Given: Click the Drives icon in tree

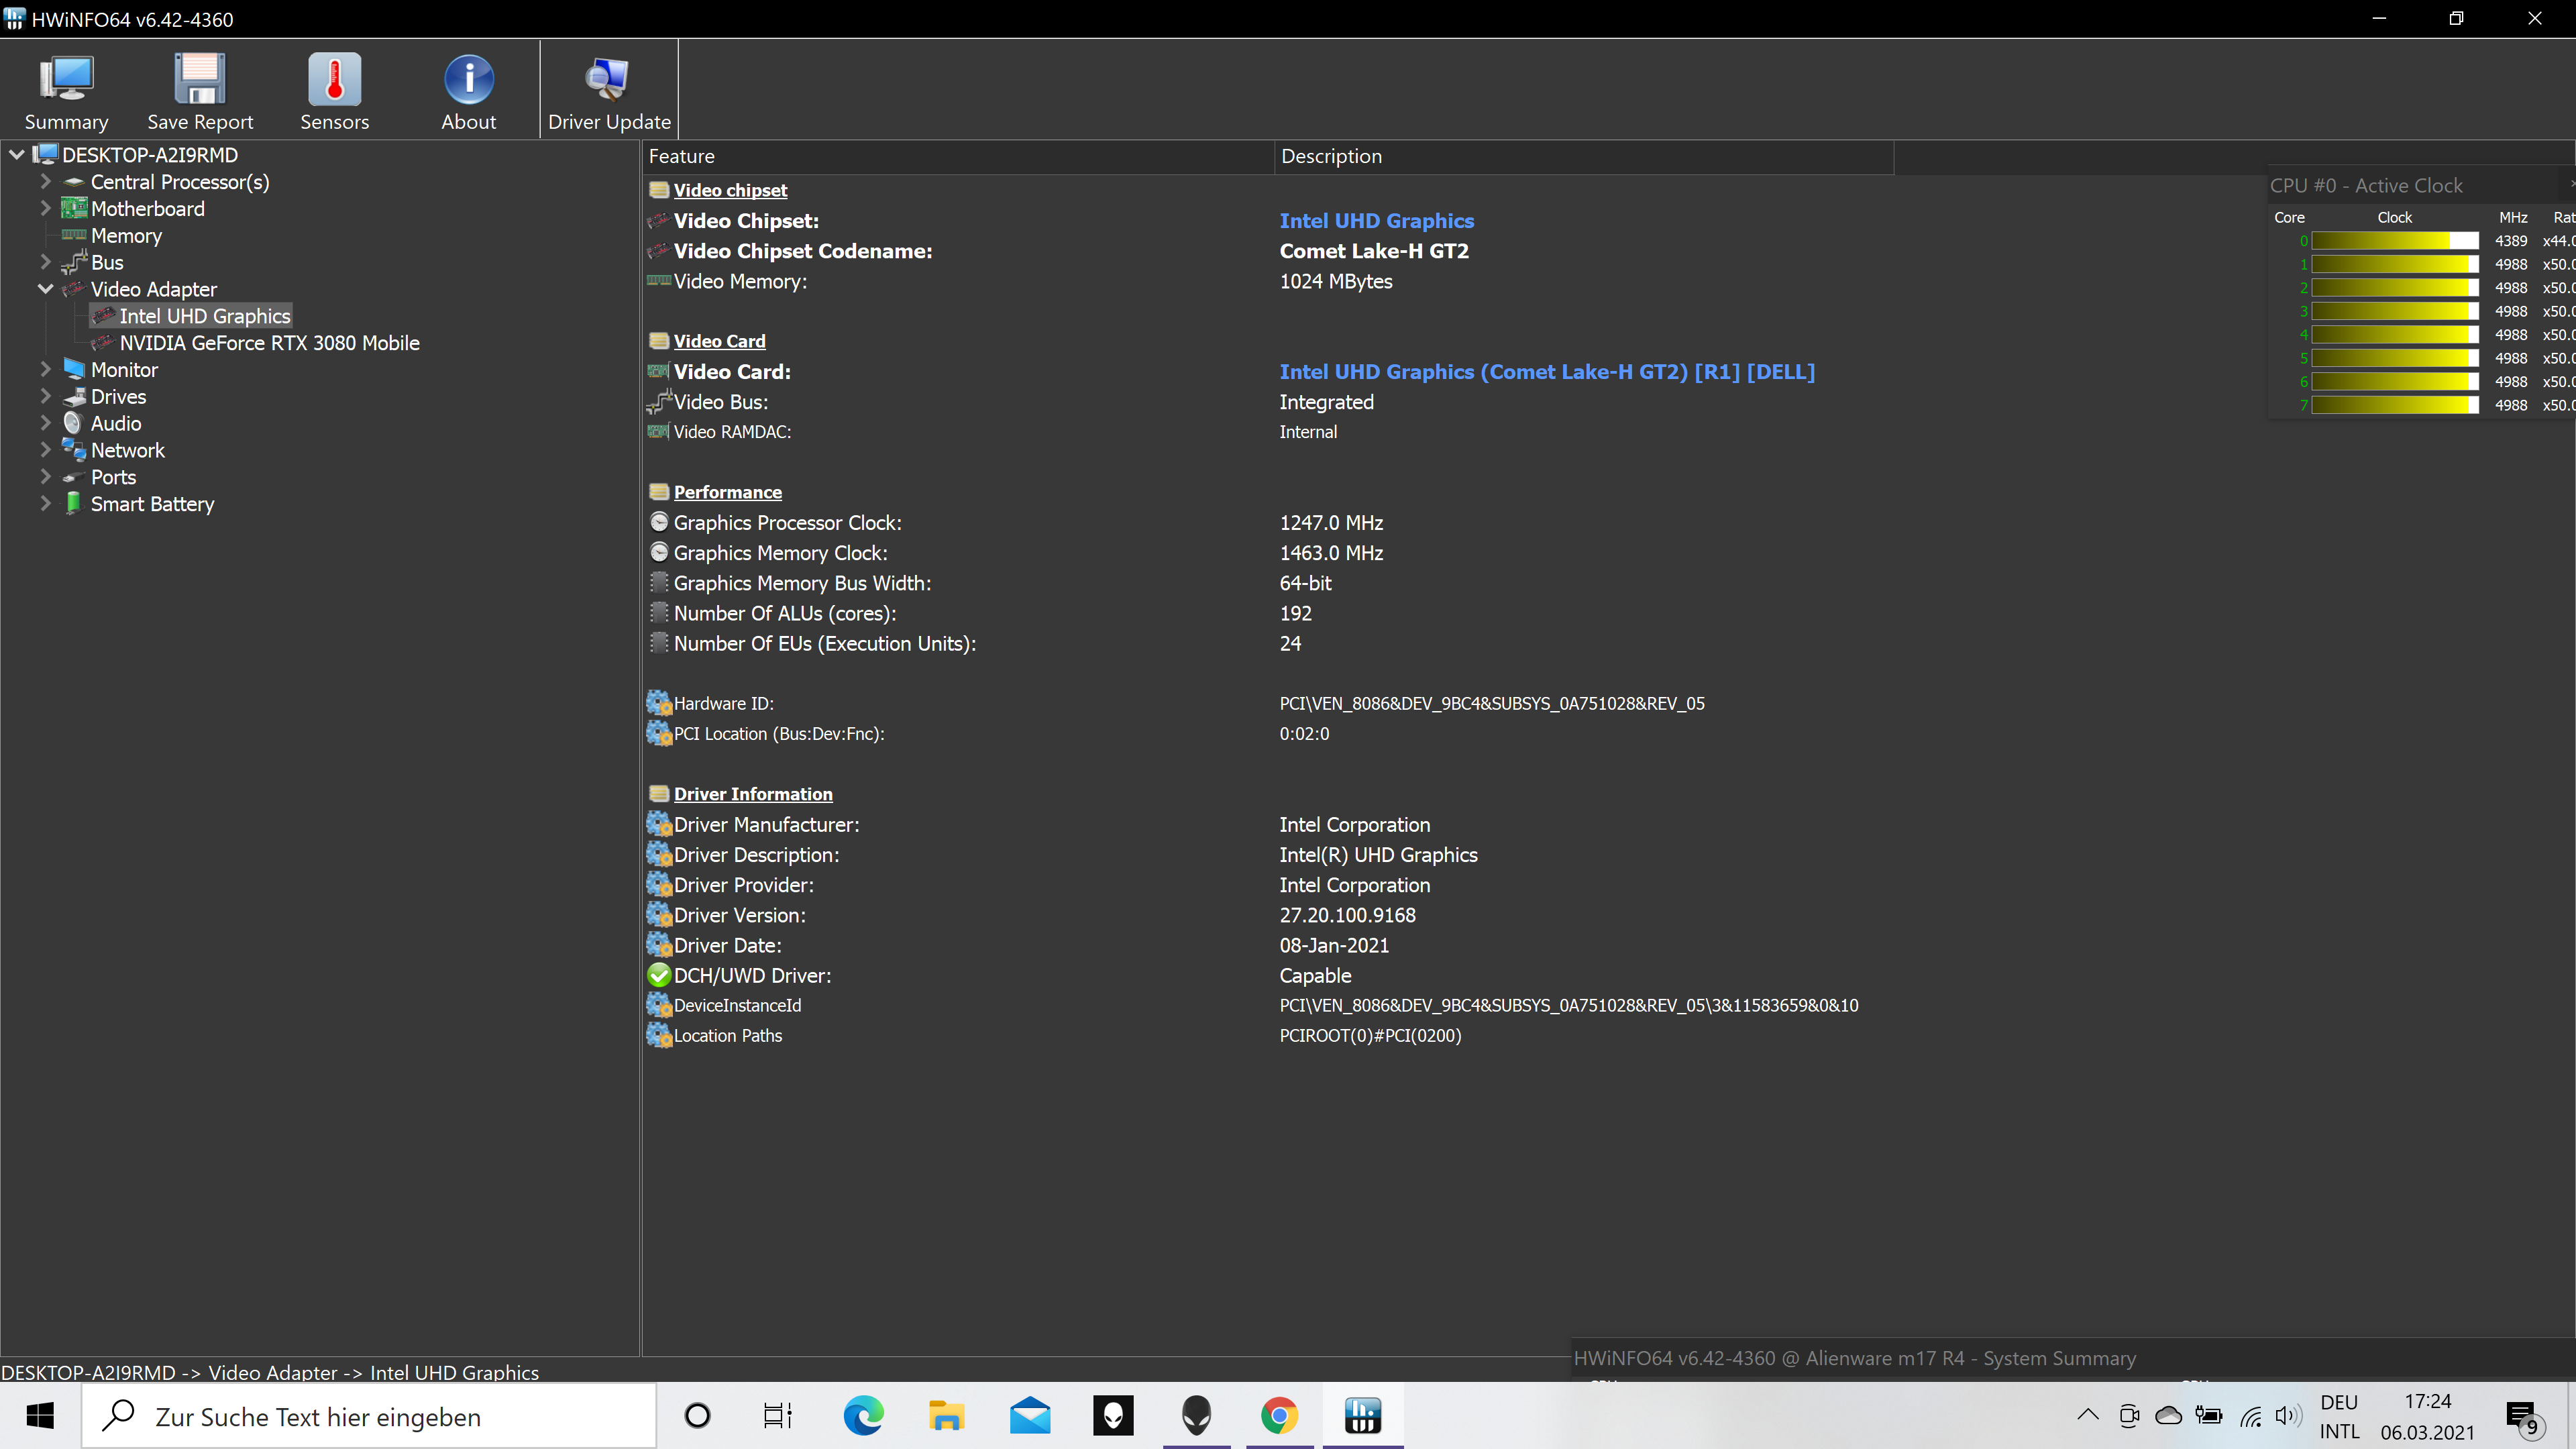Looking at the screenshot, I should pyautogui.click(x=74, y=396).
